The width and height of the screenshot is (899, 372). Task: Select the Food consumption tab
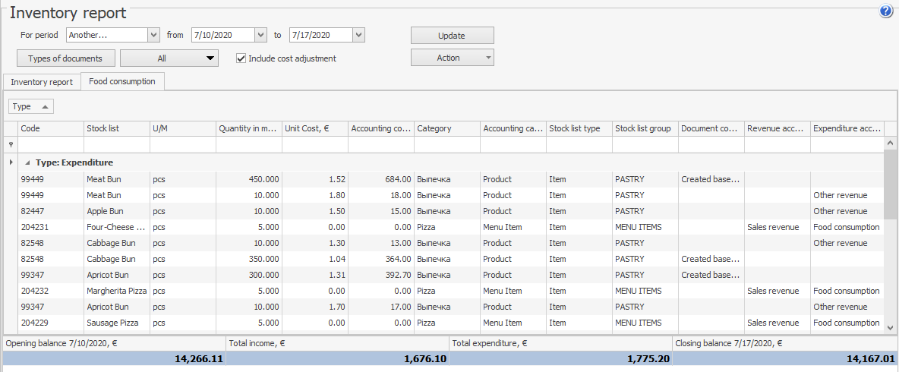122,81
